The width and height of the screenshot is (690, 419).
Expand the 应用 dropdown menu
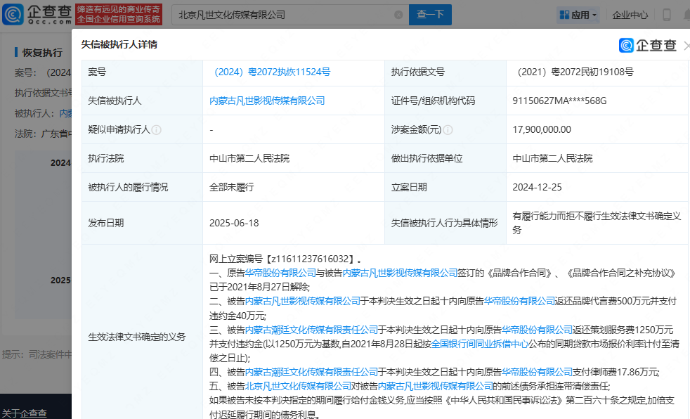(577, 15)
